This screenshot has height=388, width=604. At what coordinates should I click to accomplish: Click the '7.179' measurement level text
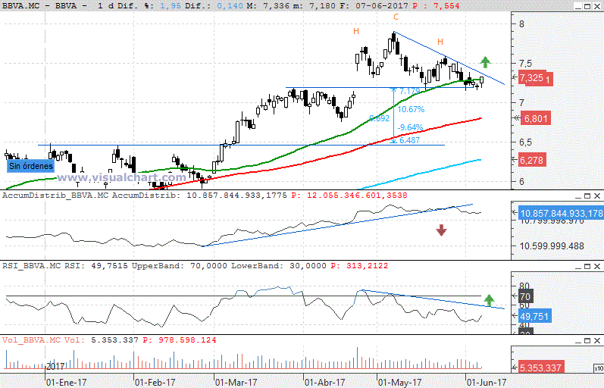pyautogui.click(x=410, y=92)
